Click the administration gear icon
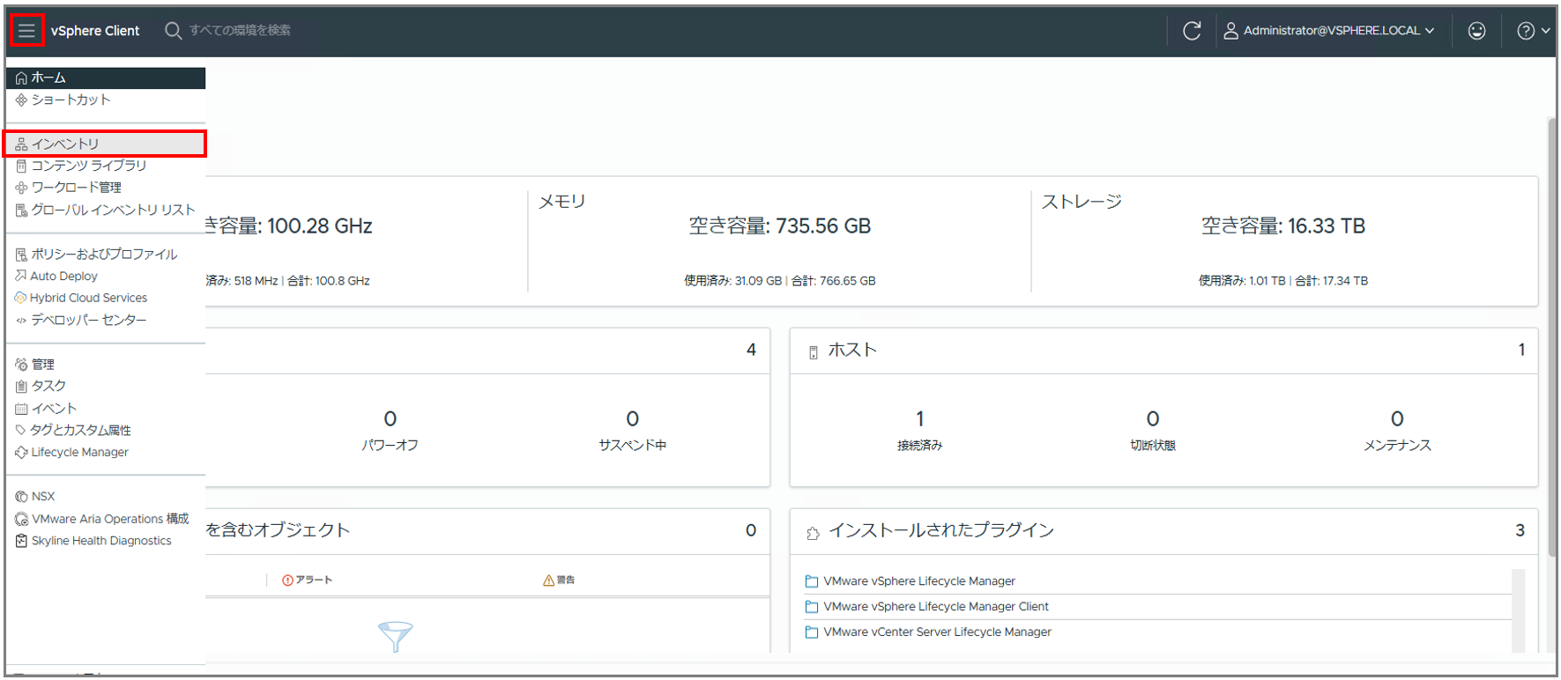1561x680 pixels. point(21,365)
